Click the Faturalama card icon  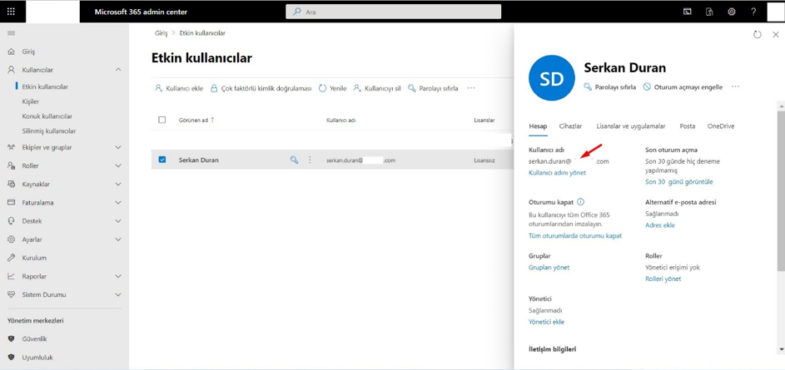12,203
